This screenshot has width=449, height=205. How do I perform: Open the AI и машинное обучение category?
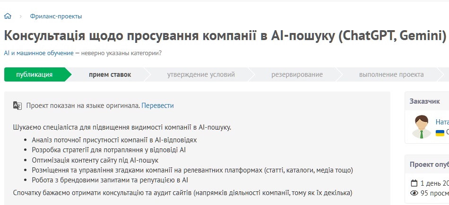coord(39,53)
